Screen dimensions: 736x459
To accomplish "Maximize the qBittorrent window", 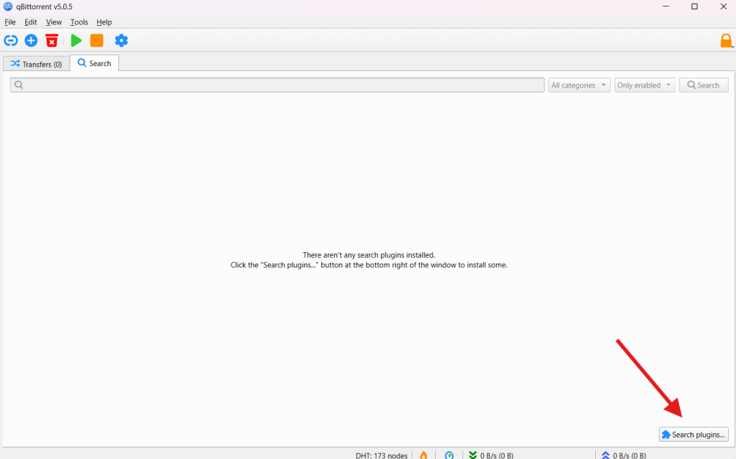I will (695, 6).
